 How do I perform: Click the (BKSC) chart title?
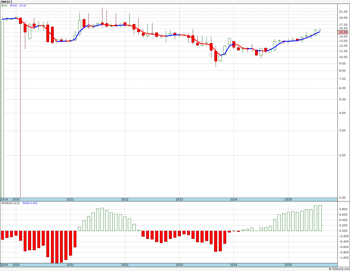[x=6, y=2]
